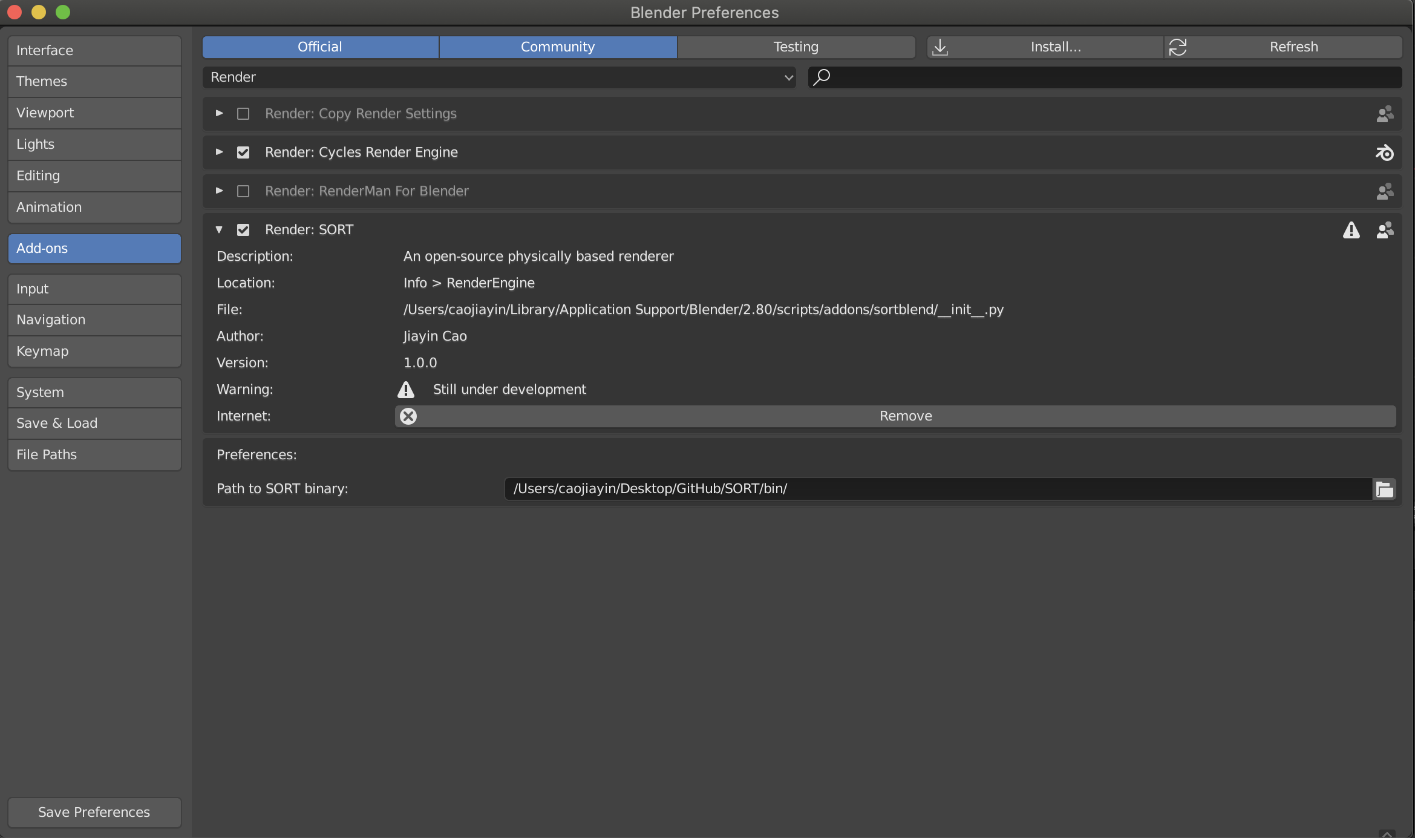The width and height of the screenshot is (1415, 838).
Task: Click the magnifier icon in search field
Action: tap(822, 77)
